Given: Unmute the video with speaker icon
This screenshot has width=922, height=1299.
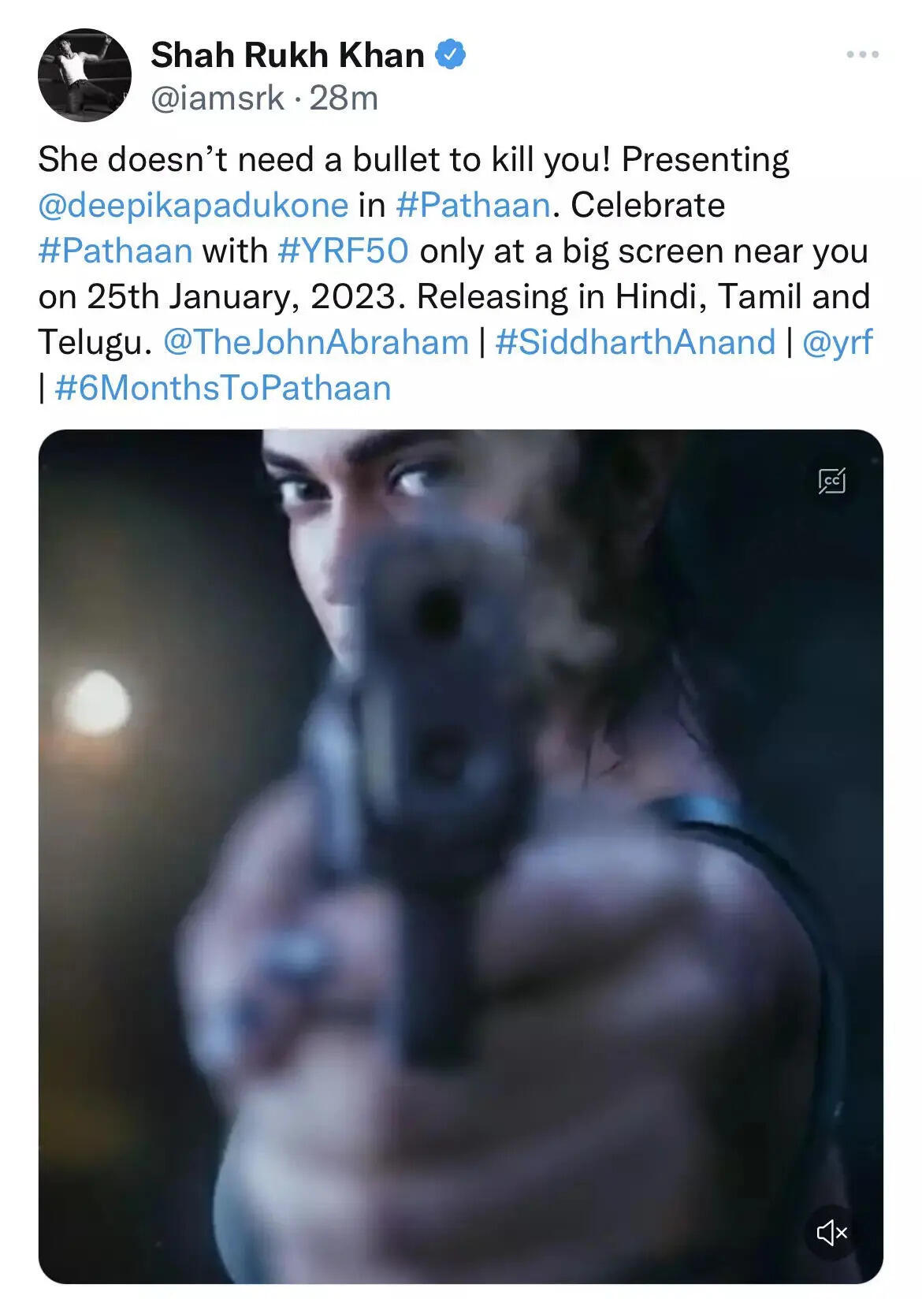Looking at the screenshot, I should pos(832,1232).
